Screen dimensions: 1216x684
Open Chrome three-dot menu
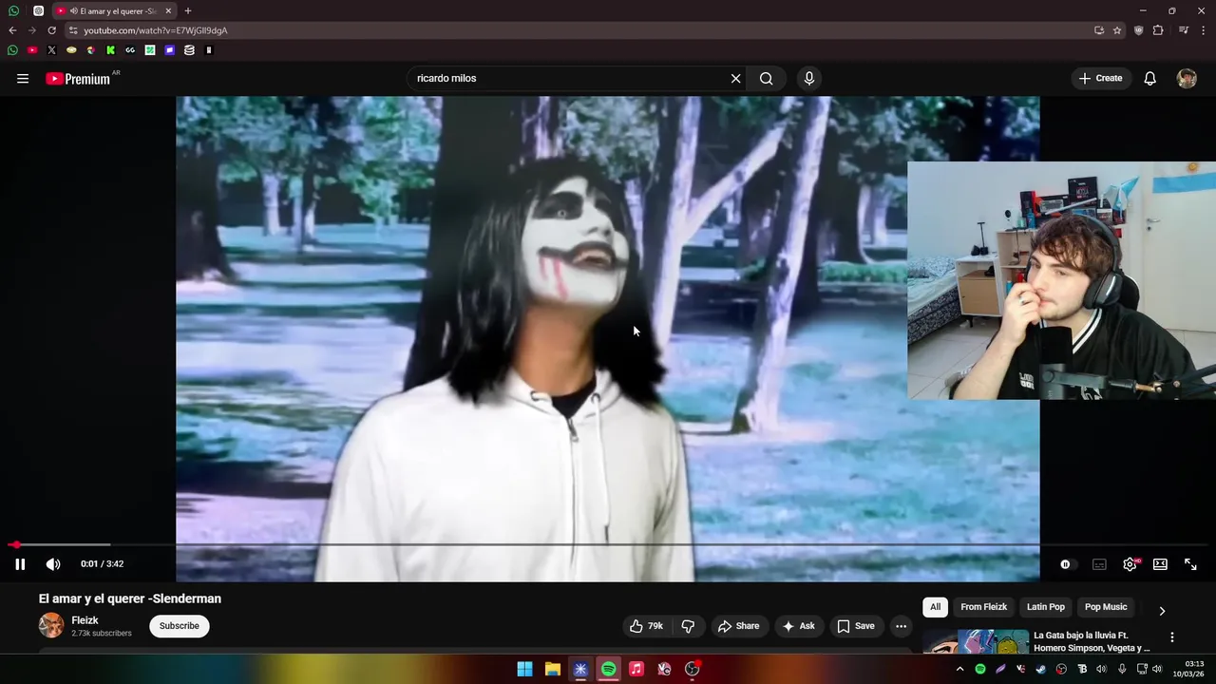point(1204,30)
